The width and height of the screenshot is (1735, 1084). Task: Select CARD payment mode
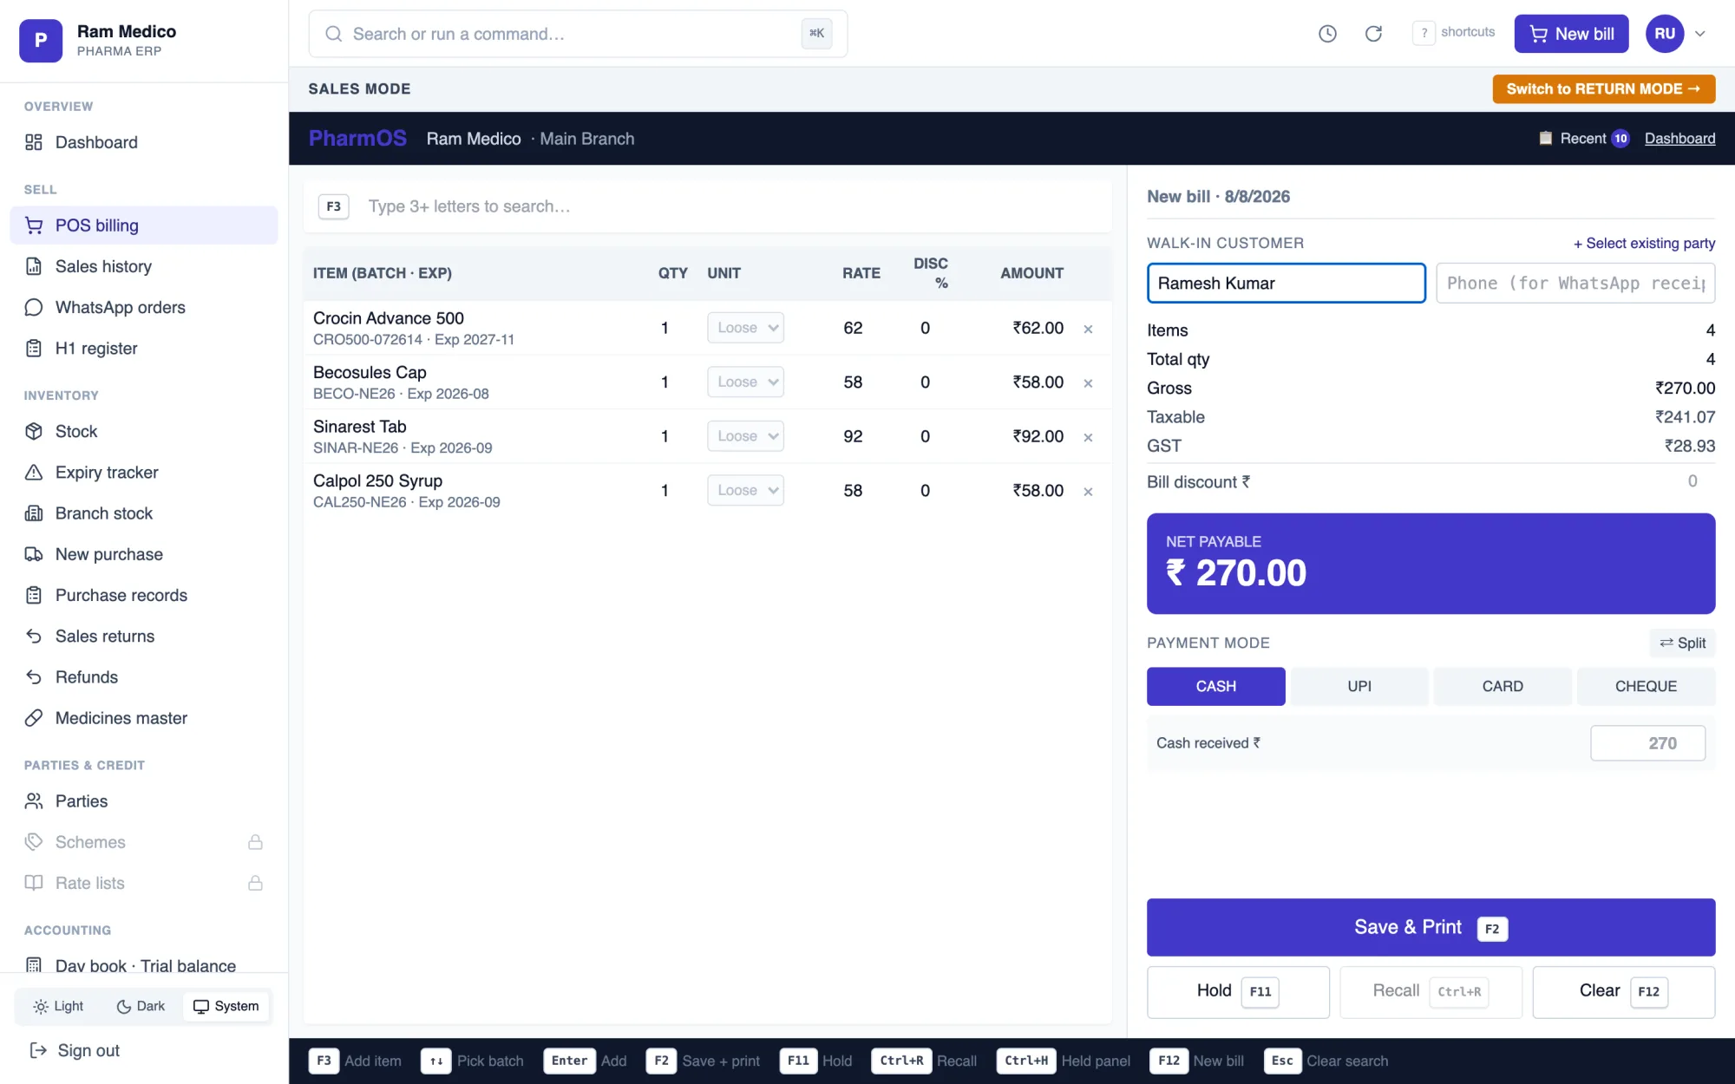click(1503, 686)
